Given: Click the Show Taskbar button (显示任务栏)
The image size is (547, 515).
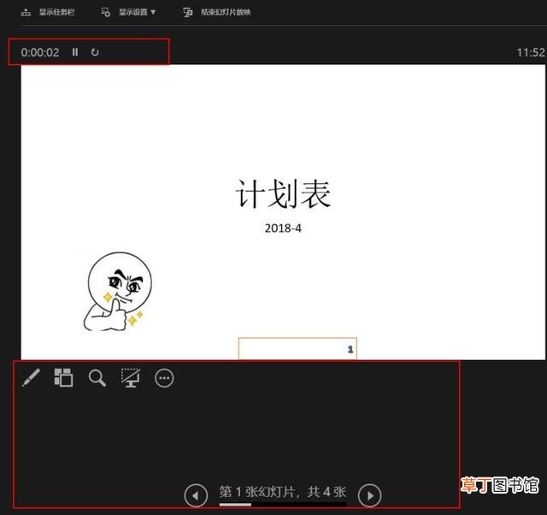Looking at the screenshot, I should pos(48,12).
